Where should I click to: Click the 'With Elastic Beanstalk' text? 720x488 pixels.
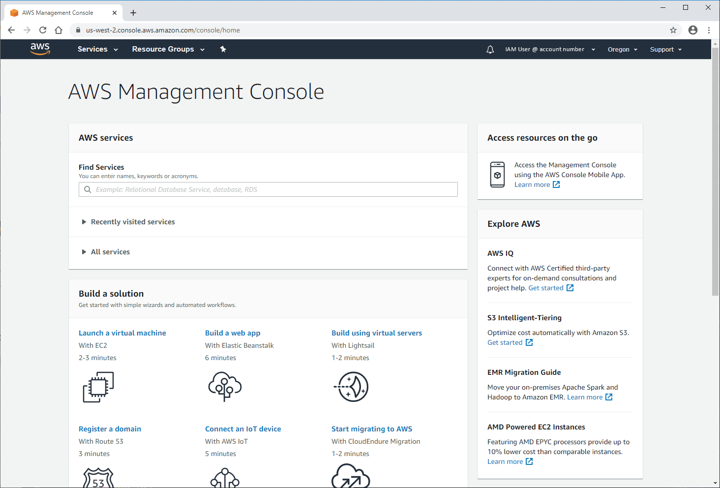(x=240, y=345)
